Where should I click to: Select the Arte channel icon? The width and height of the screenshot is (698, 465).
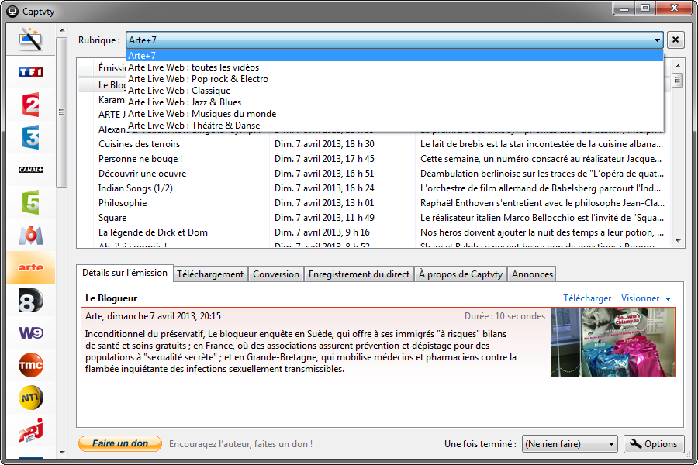tap(31, 267)
